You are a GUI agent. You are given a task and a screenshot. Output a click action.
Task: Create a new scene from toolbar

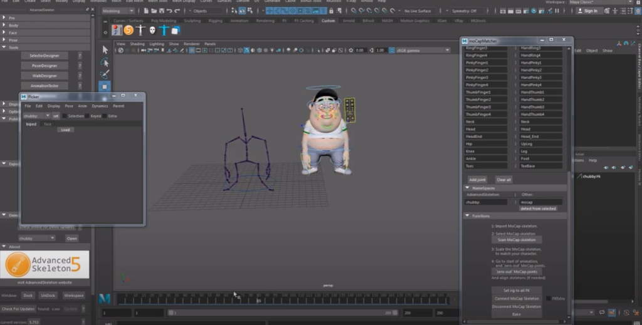[146, 11]
